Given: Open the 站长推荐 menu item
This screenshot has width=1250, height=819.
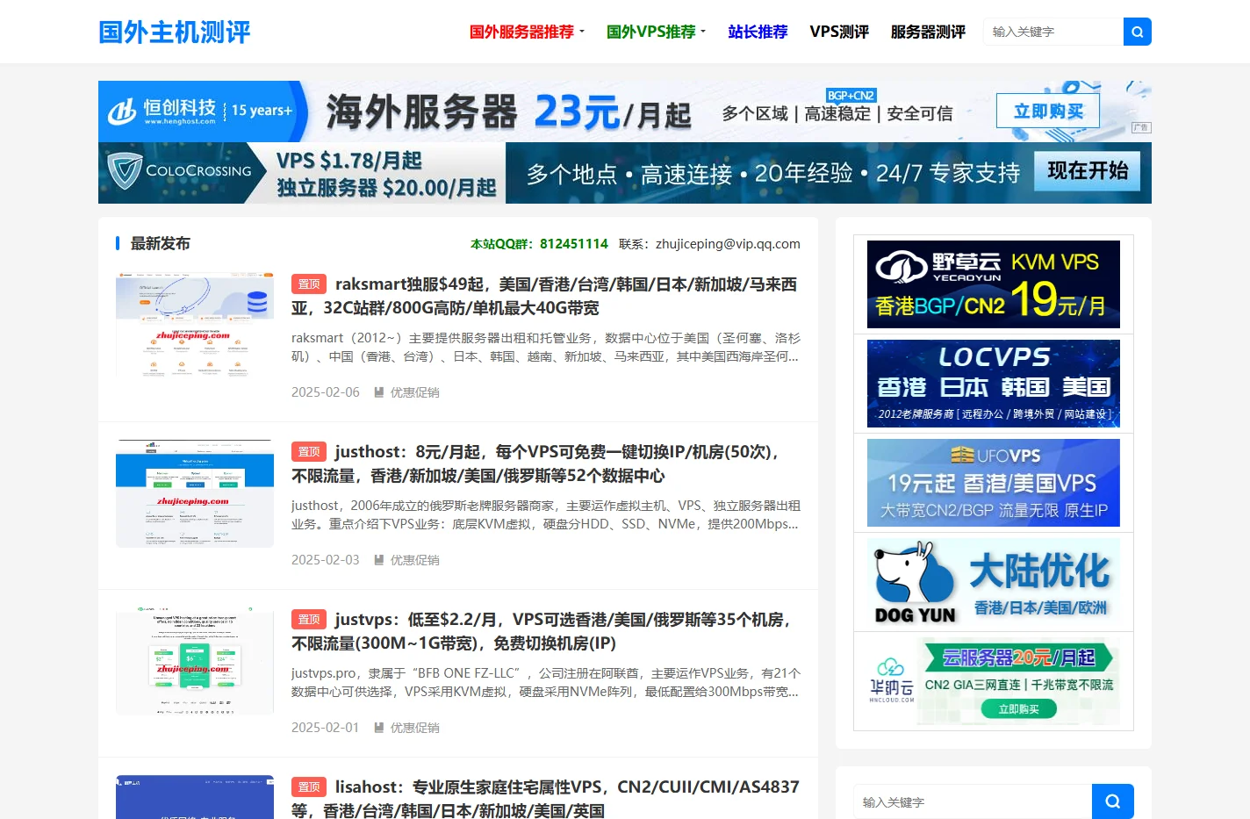Looking at the screenshot, I should (758, 32).
